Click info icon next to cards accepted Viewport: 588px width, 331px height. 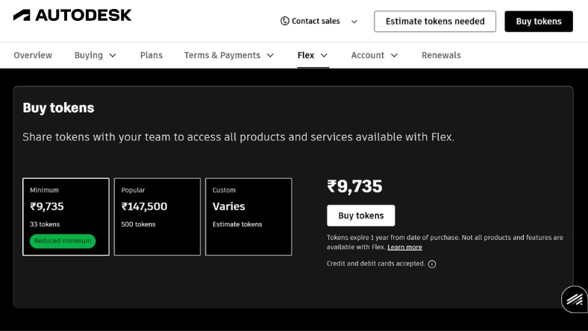432,264
